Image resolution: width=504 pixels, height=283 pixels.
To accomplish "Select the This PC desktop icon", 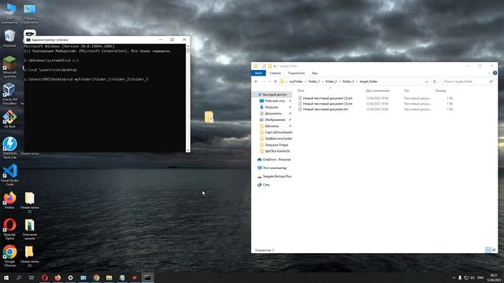I will pyautogui.click(x=9, y=14).
